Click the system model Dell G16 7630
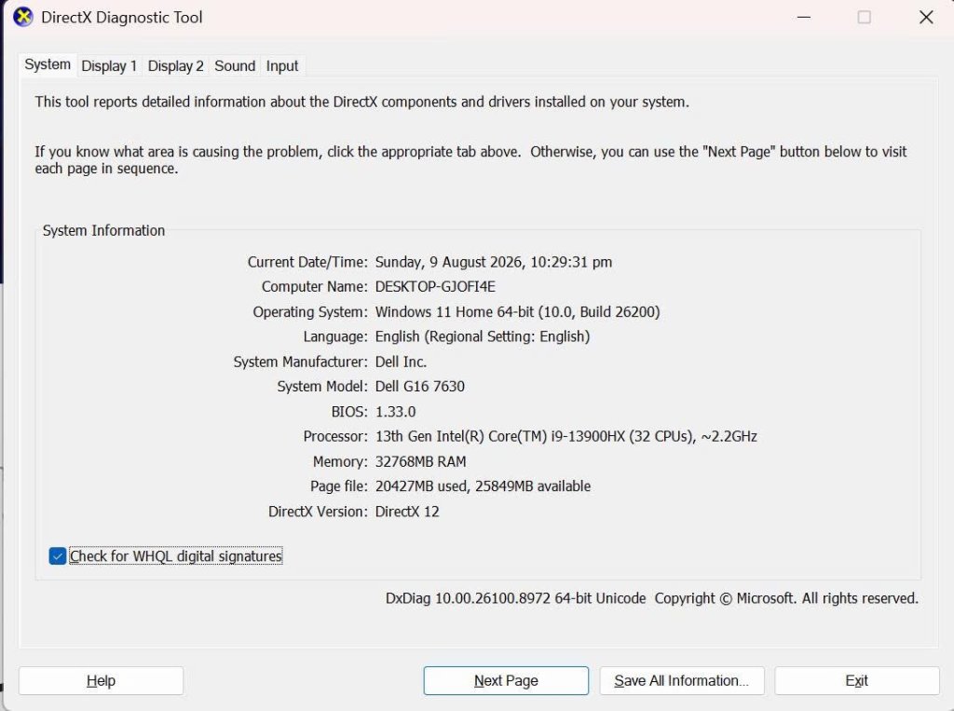This screenshot has height=711, width=954. [x=420, y=387]
